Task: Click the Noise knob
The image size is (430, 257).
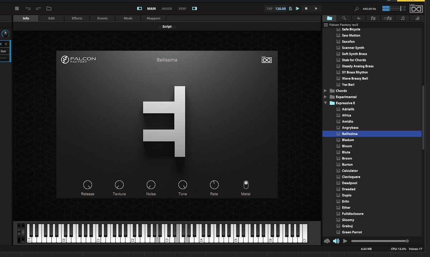Action: [x=151, y=185]
